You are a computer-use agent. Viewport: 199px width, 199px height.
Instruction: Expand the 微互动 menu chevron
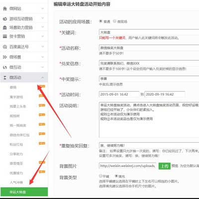pyautogui.click(x=43, y=67)
